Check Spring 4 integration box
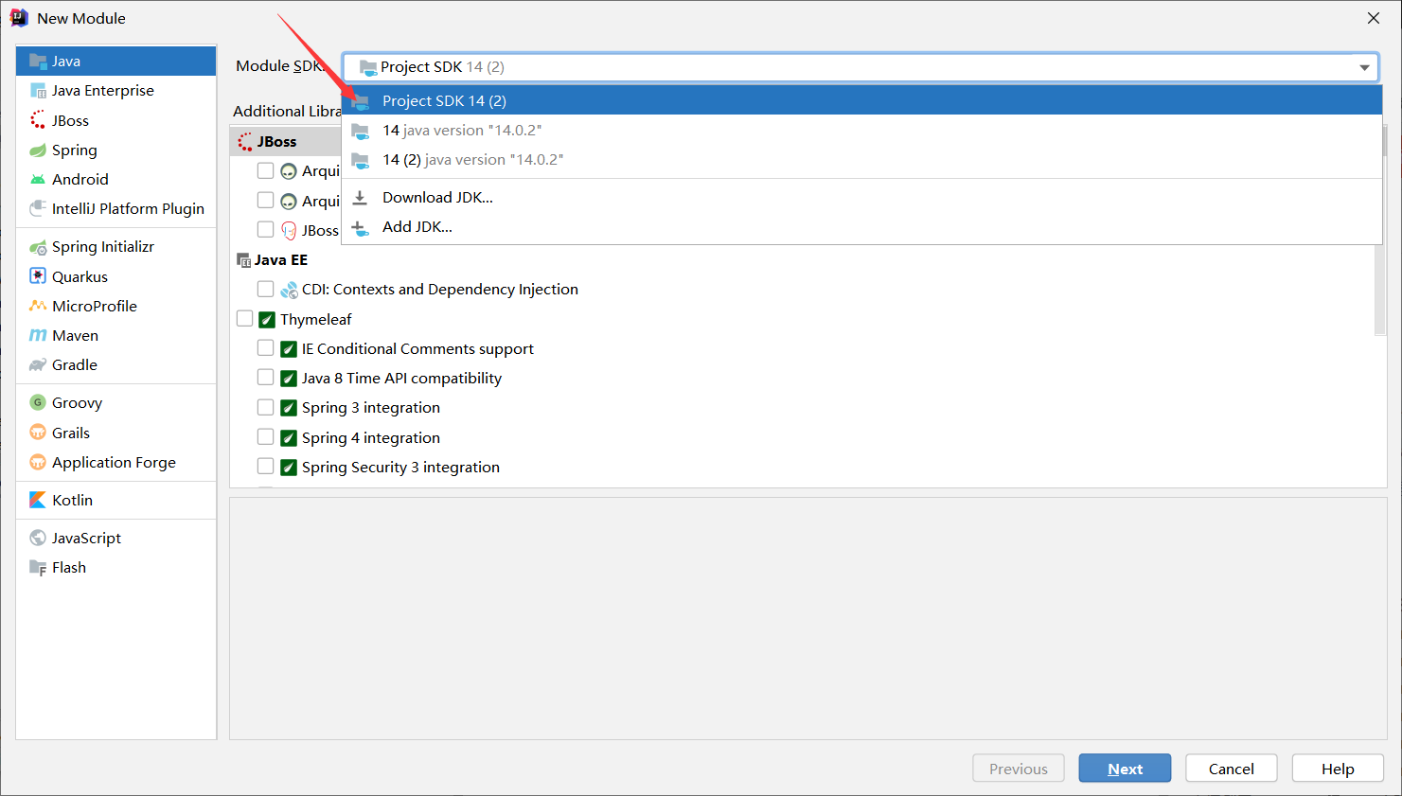1402x796 pixels. [x=266, y=437]
